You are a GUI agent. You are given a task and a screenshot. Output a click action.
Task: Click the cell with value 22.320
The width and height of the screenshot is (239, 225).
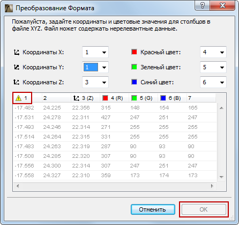pos(81,156)
